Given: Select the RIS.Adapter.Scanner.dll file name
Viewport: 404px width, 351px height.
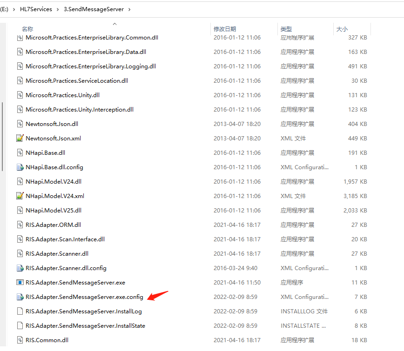Looking at the screenshot, I should (57, 254).
